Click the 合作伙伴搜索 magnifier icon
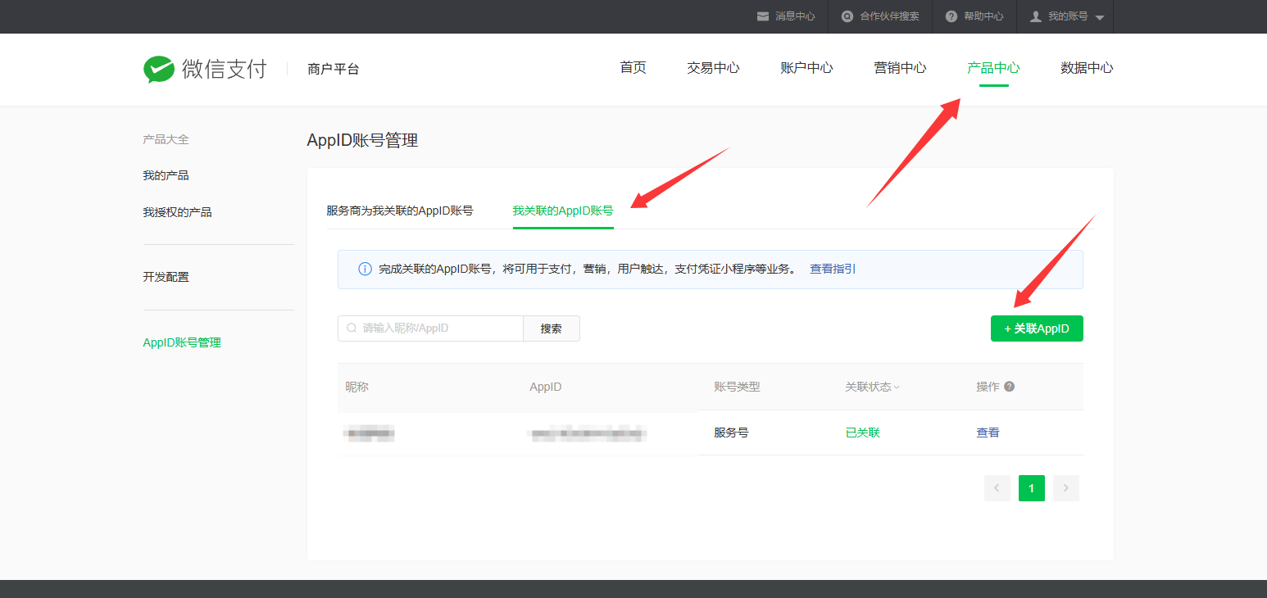The height and width of the screenshot is (598, 1267). click(x=847, y=16)
